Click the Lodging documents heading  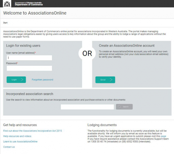coord(102,125)
